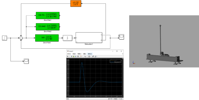Click the cursor measurements icon in Scope

point(95,56)
